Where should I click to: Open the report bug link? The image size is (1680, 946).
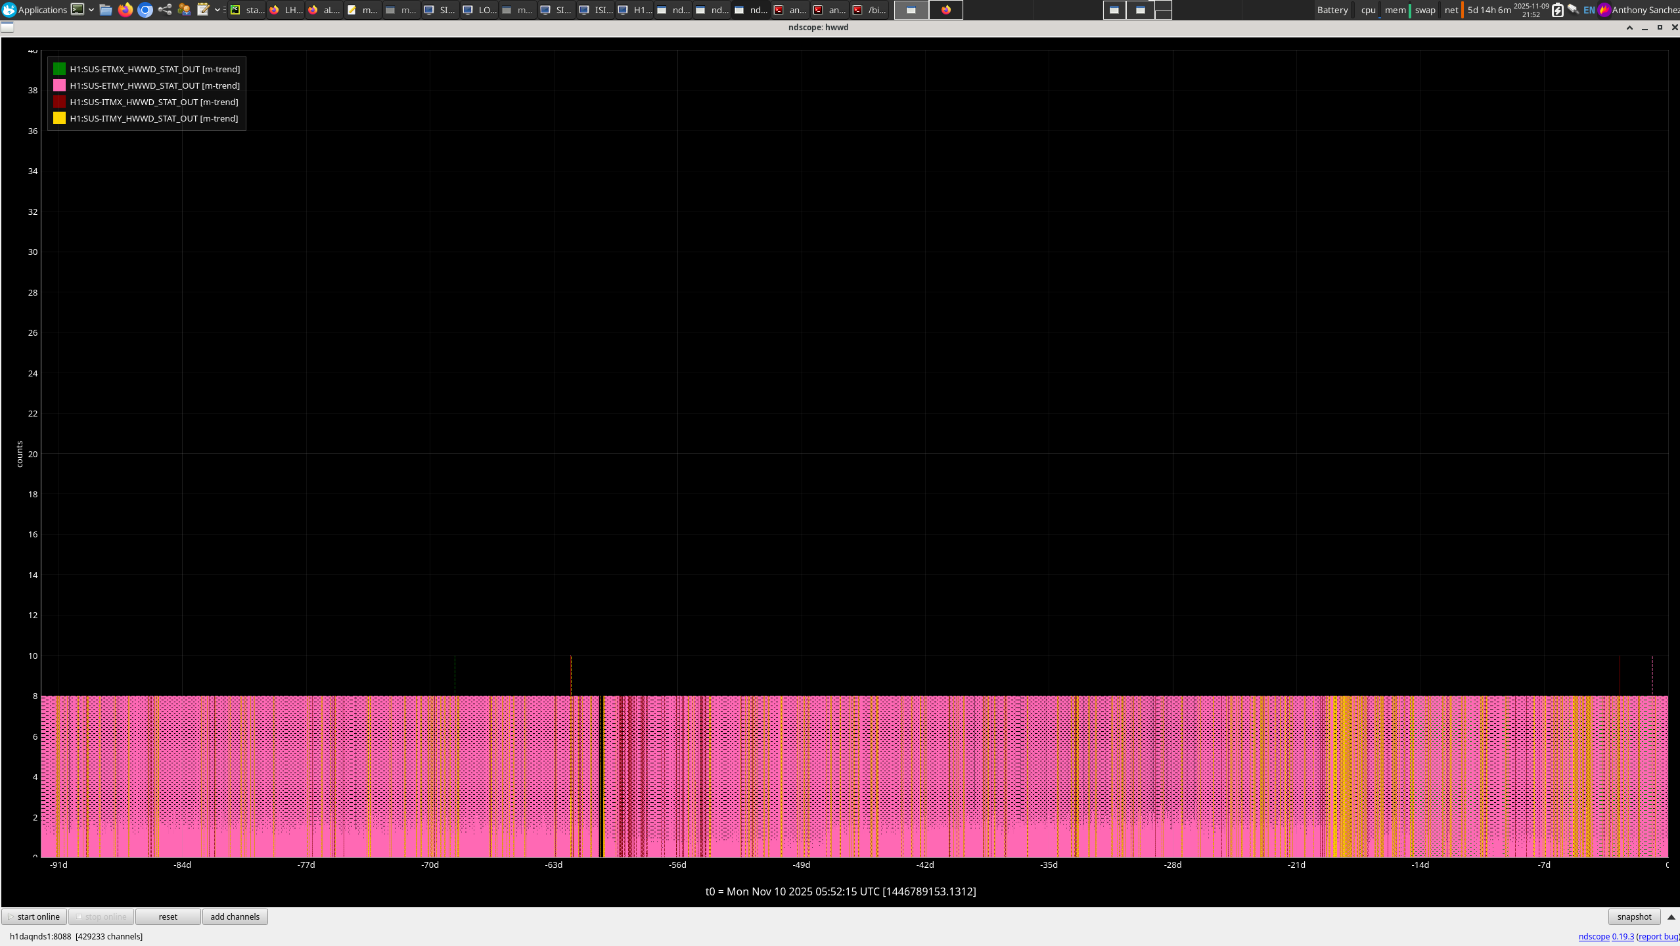(1659, 937)
